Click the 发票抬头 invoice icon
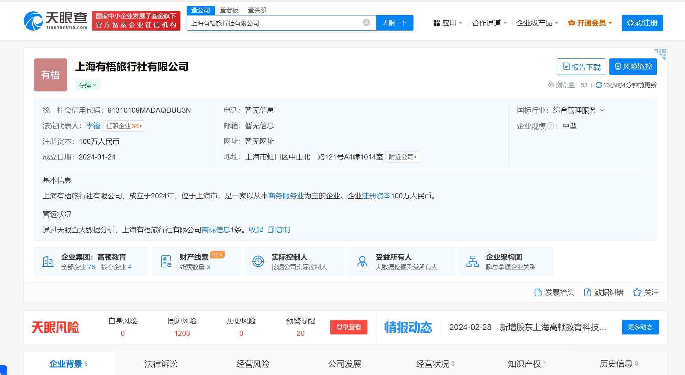The width and height of the screenshot is (685, 375). 538,293
